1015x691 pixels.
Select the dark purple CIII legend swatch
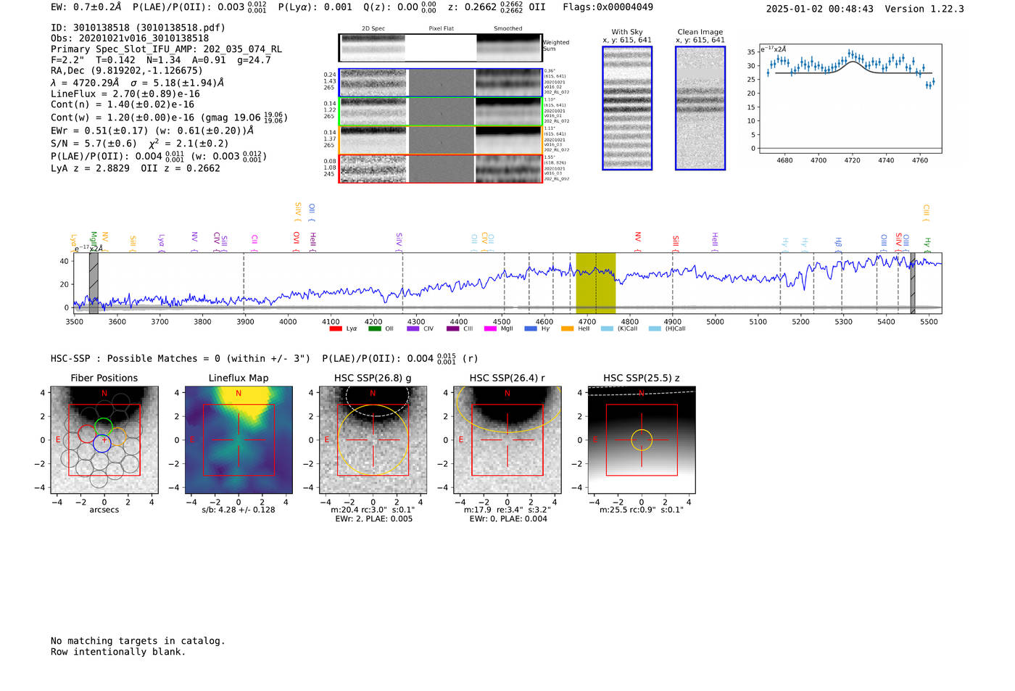(453, 329)
